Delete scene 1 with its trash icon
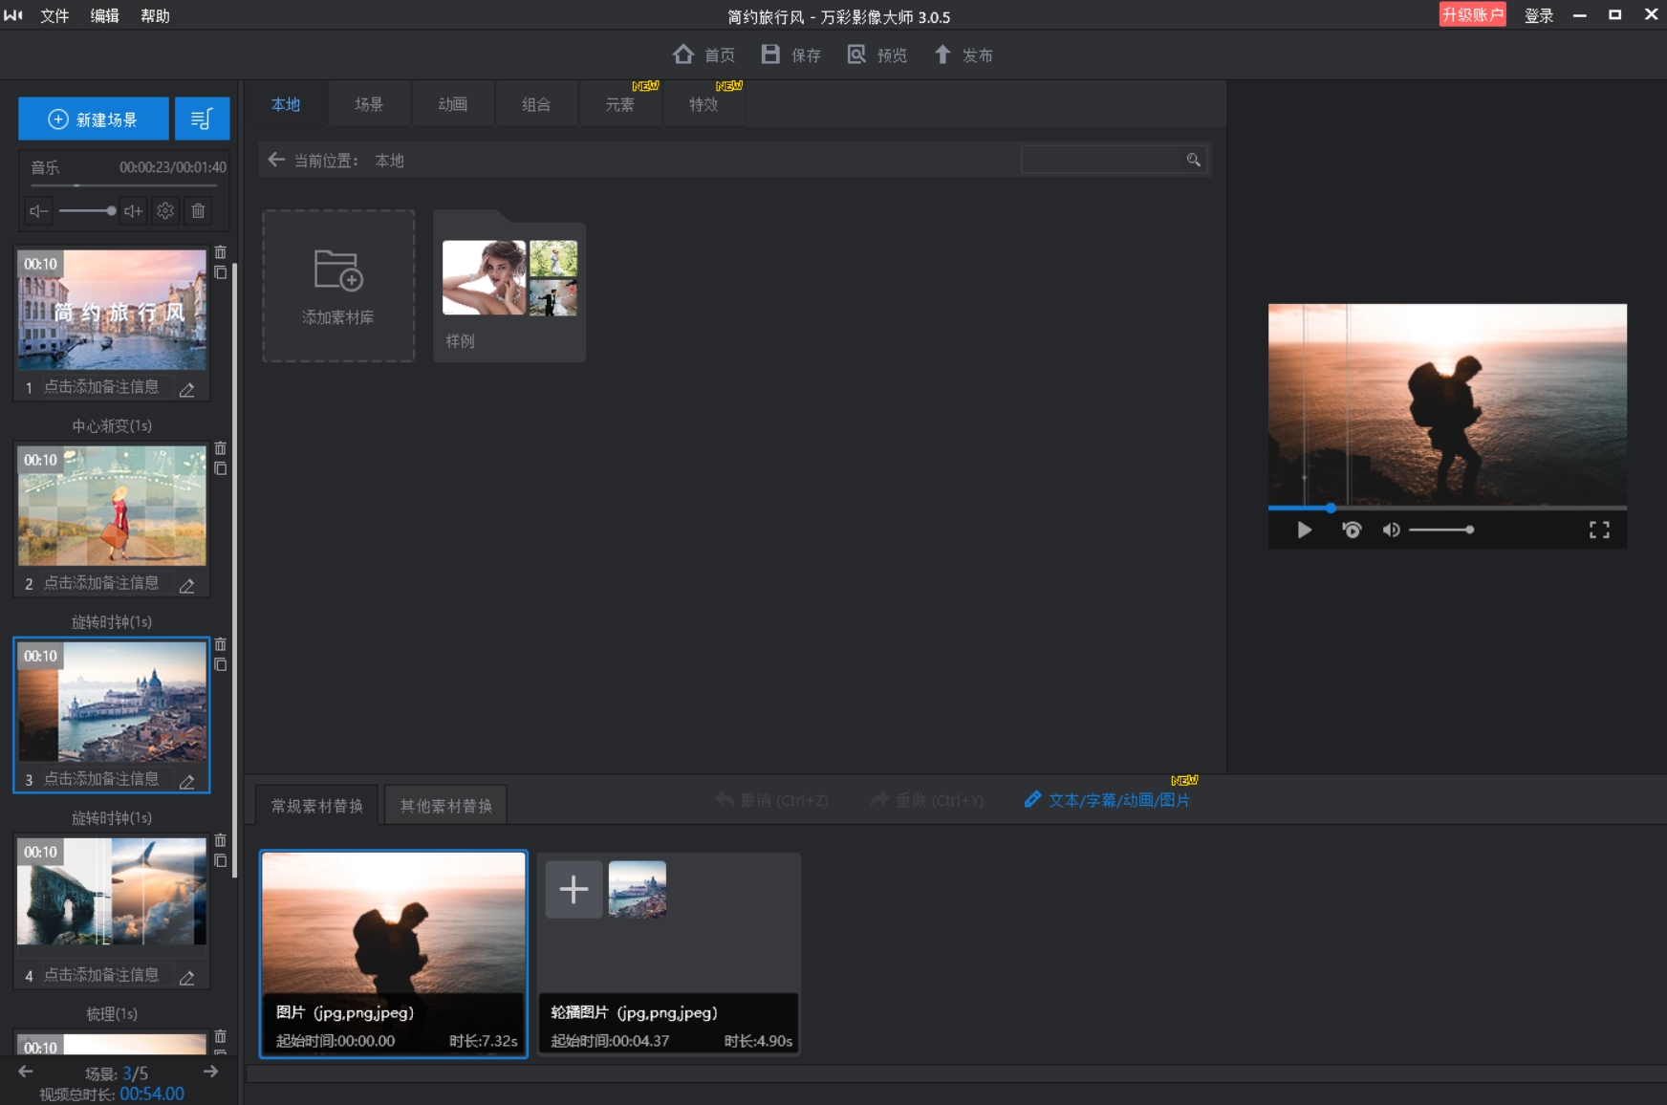The image size is (1667, 1105). pyautogui.click(x=220, y=252)
